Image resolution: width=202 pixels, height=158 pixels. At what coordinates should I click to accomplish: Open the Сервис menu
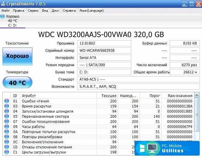33,11
